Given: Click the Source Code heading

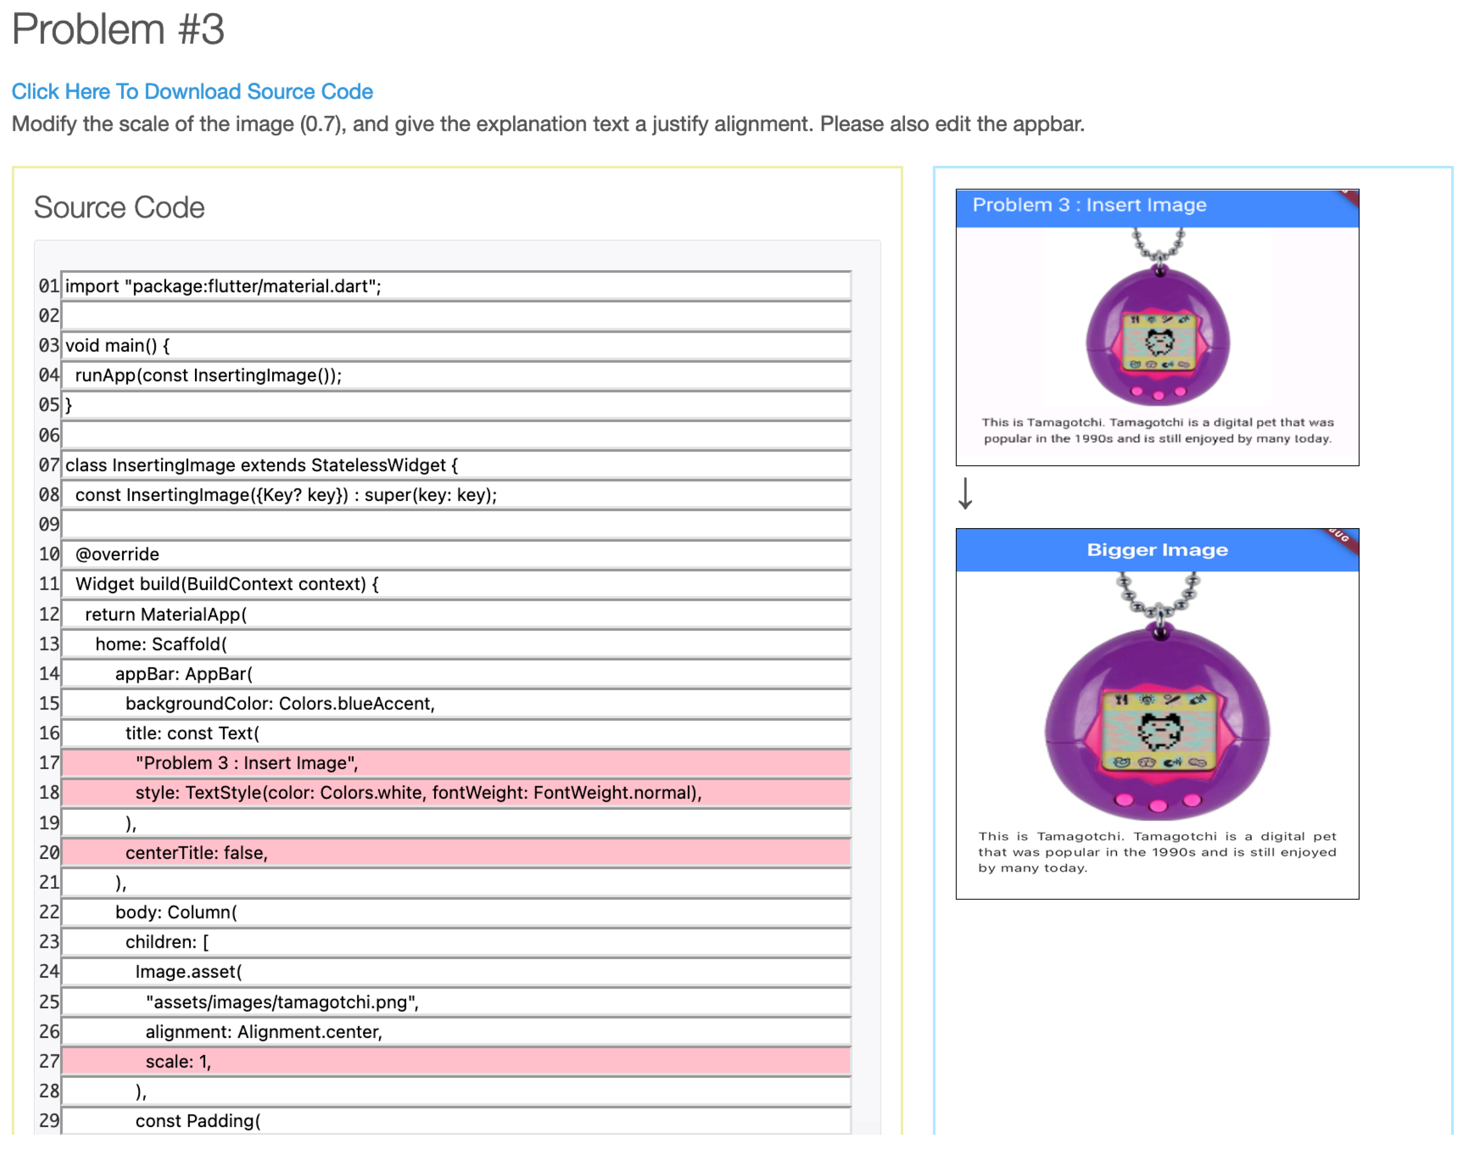Looking at the screenshot, I should pyautogui.click(x=119, y=208).
